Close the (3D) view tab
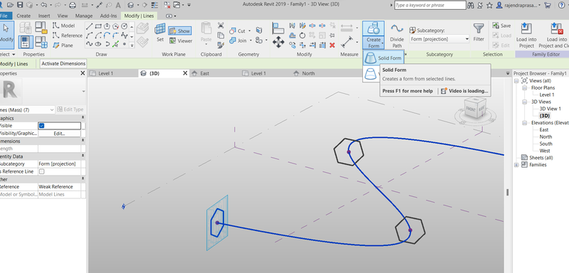Viewport: 569px width, 273px height. (185, 73)
